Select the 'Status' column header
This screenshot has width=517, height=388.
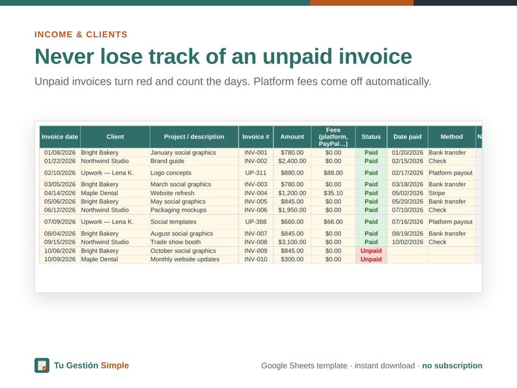(371, 137)
